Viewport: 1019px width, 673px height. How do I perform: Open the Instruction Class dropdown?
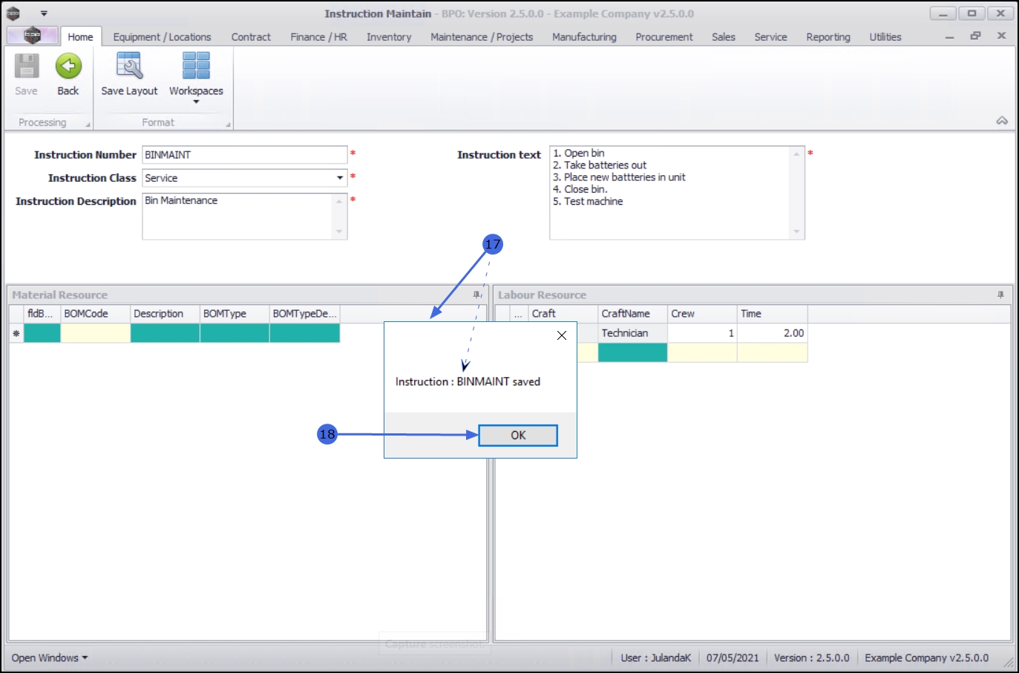click(340, 178)
